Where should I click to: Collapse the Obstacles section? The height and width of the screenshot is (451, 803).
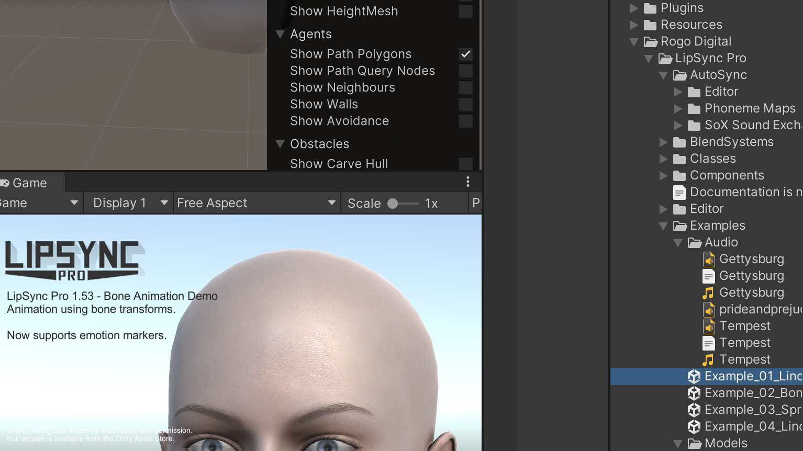pos(280,144)
